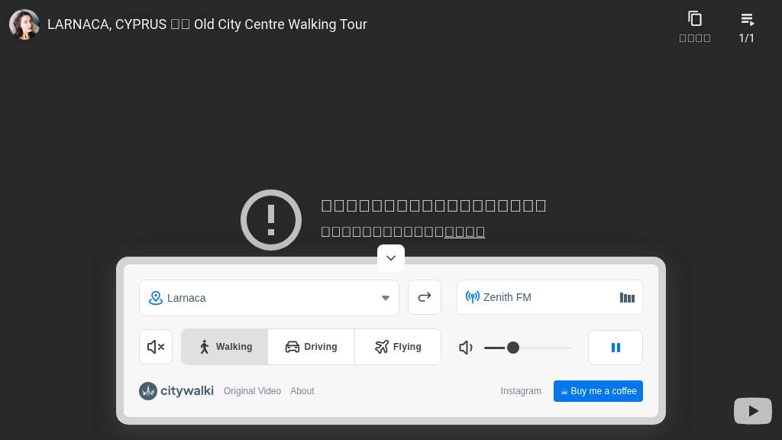Image resolution: width=782 pixels, height=440 pixels.
Task: Click the Buy me a coffee button
Action: (598, 391)
